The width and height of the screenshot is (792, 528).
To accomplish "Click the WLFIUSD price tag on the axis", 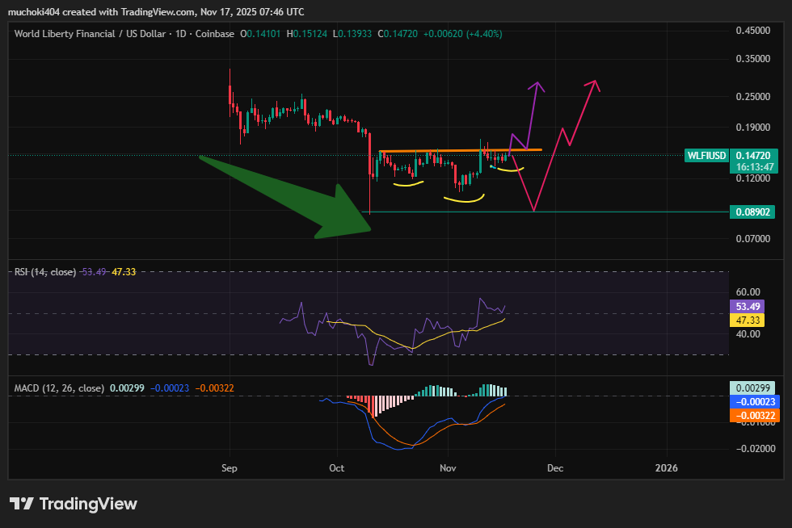I will coord(706,155).
